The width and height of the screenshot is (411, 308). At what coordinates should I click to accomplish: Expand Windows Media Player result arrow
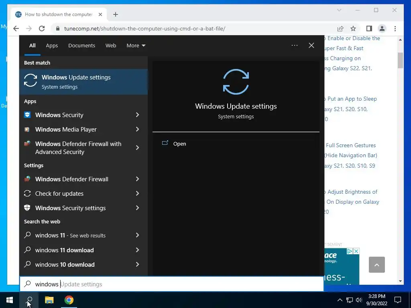137,129
